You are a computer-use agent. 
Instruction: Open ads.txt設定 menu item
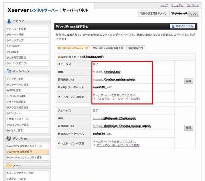coord(27,130)
